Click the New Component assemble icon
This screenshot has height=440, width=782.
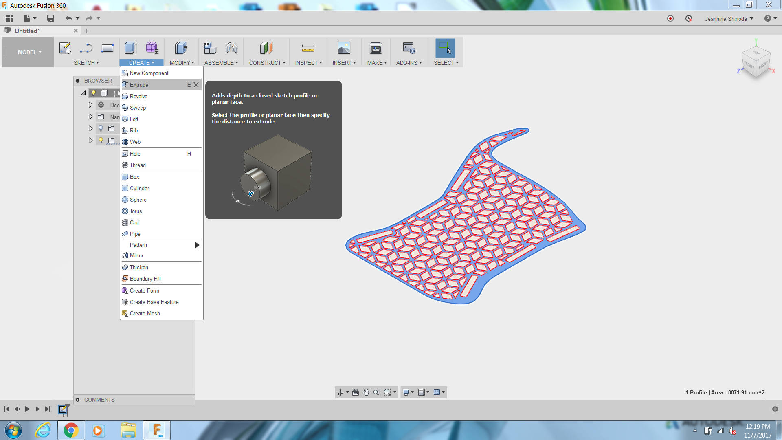click(x=210, y=48)
